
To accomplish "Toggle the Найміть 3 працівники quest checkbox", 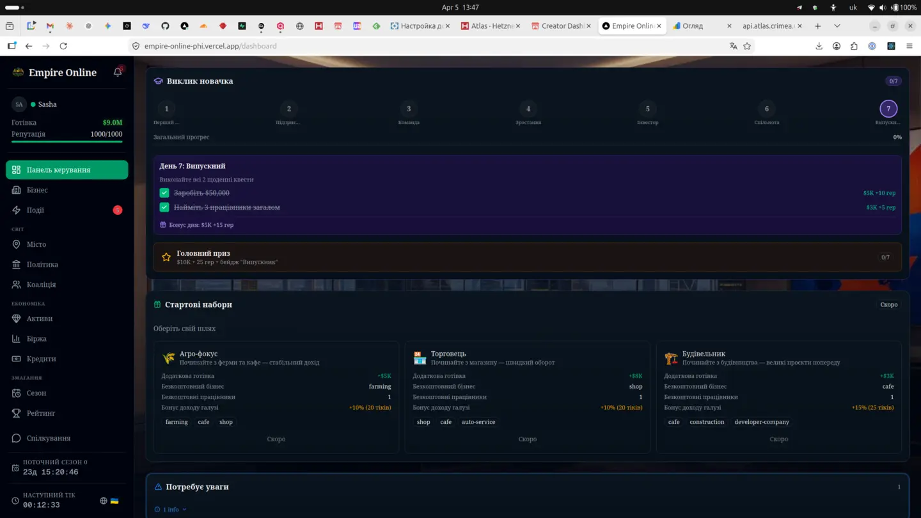I will point(164,207).
